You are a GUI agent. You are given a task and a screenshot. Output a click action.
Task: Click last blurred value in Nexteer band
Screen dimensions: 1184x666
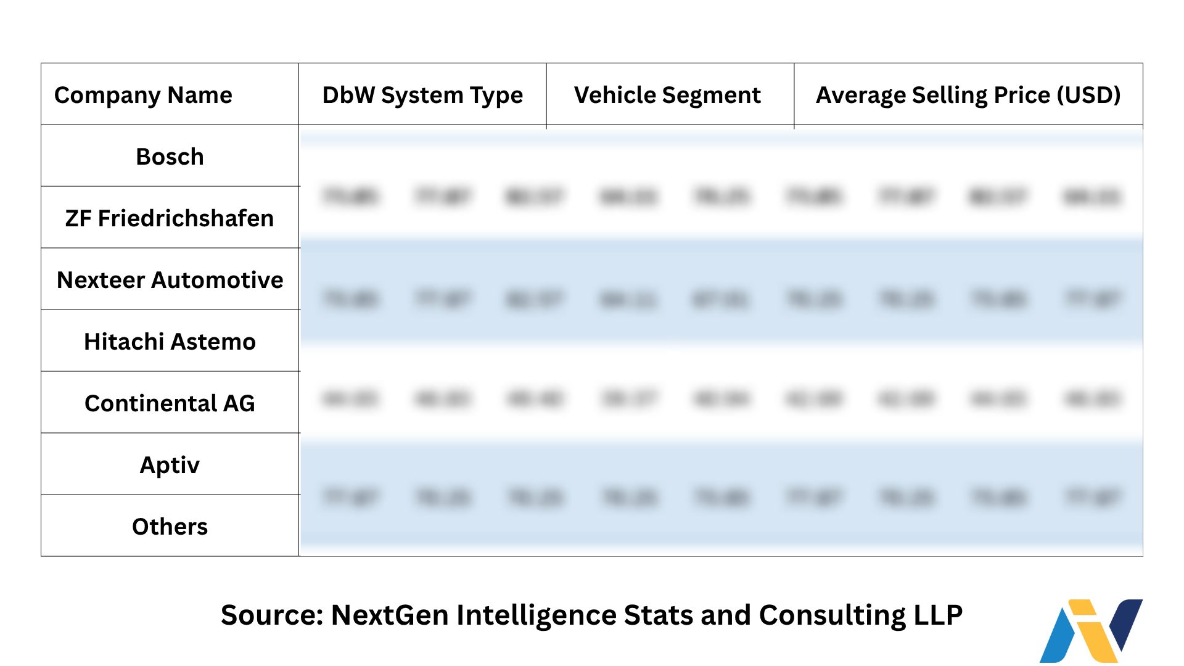1091,300
